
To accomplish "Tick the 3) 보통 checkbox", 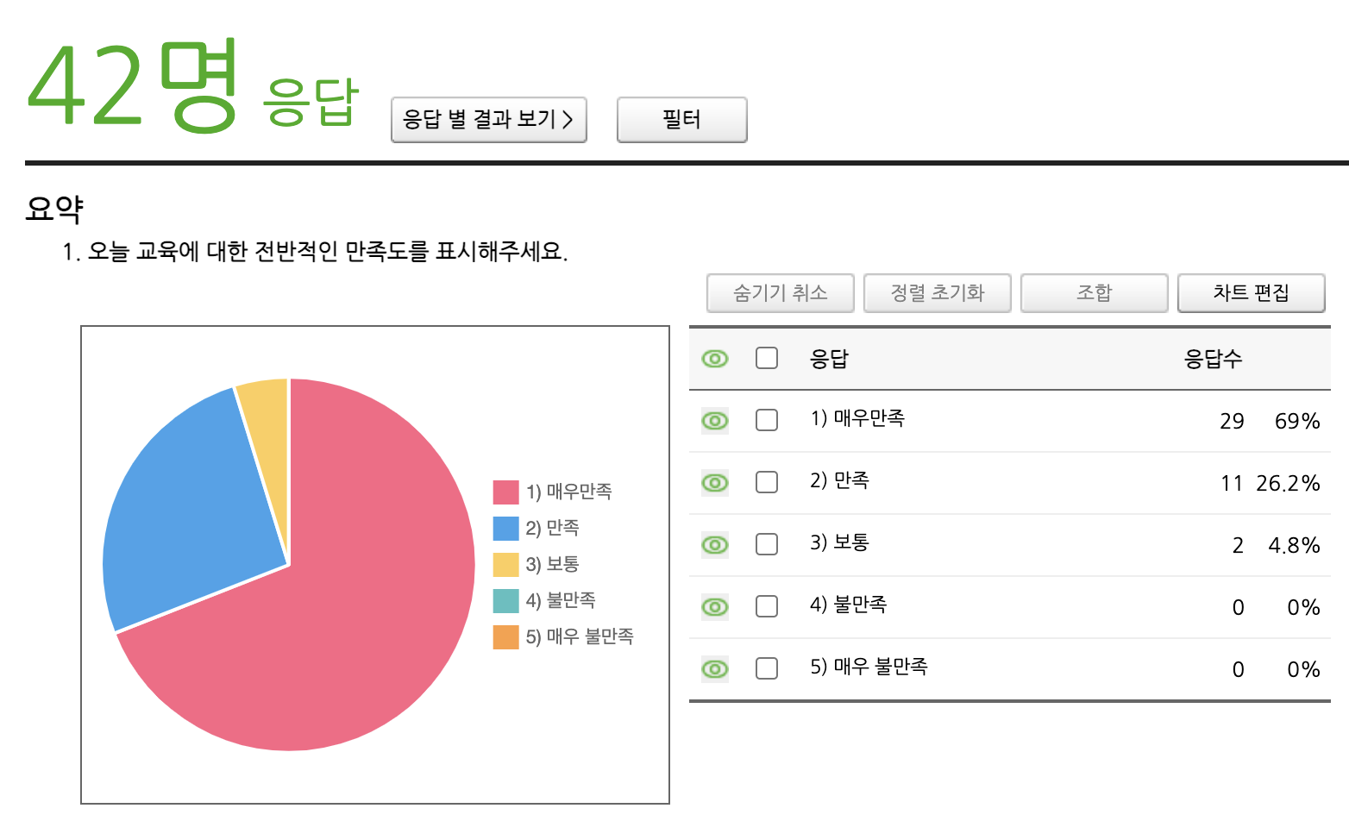I will click(x=767, y=544).
